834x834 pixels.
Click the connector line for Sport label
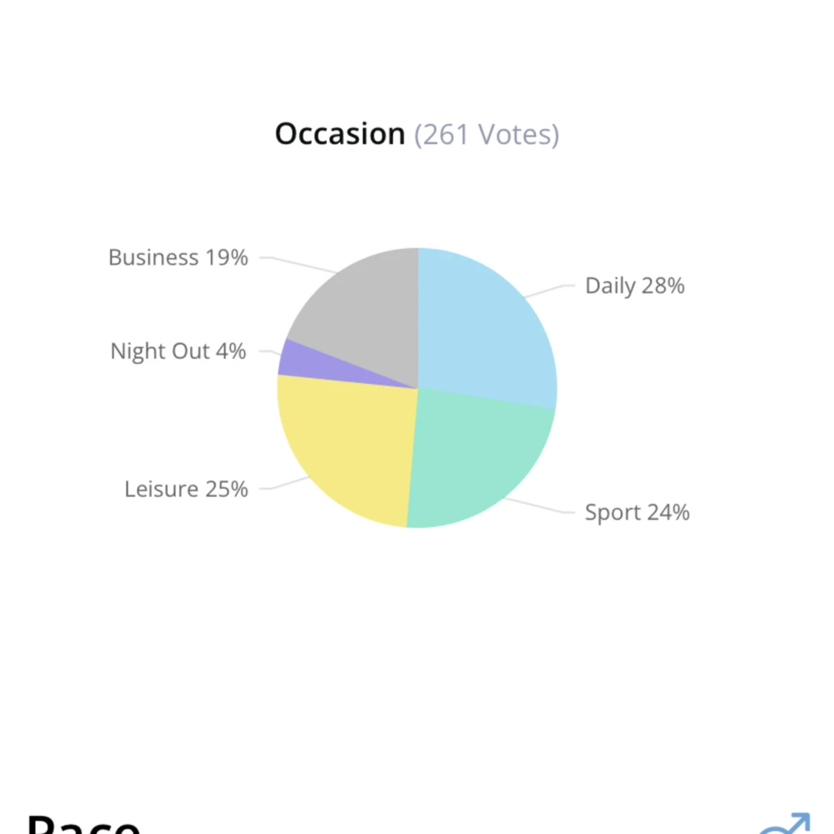(x=540, y=507)
